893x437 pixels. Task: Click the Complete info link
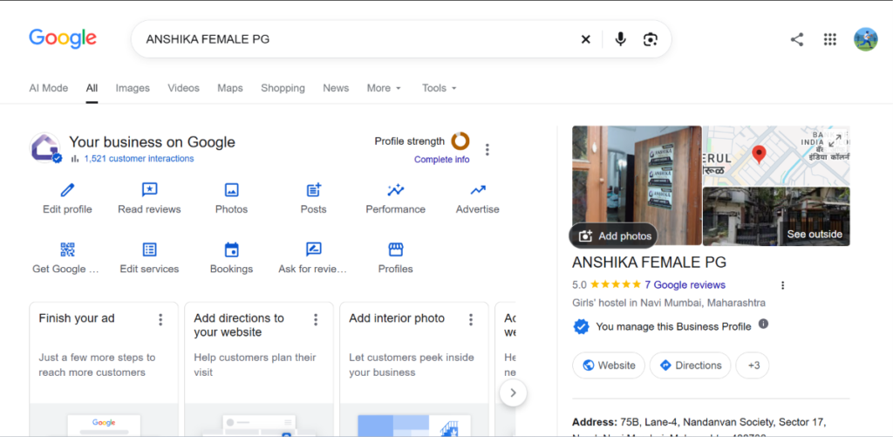pos(442,160)
